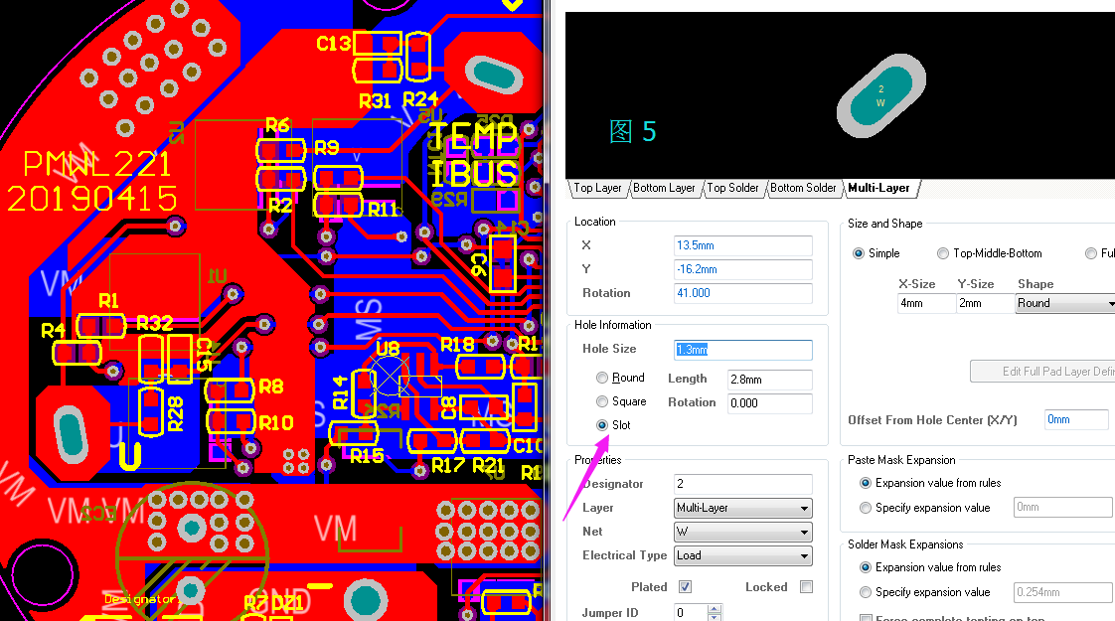This screenshot has width=1115, height=621.
Task: Enable the Locked checkbox
Action: pyautogui.click(x=806, y=587)
